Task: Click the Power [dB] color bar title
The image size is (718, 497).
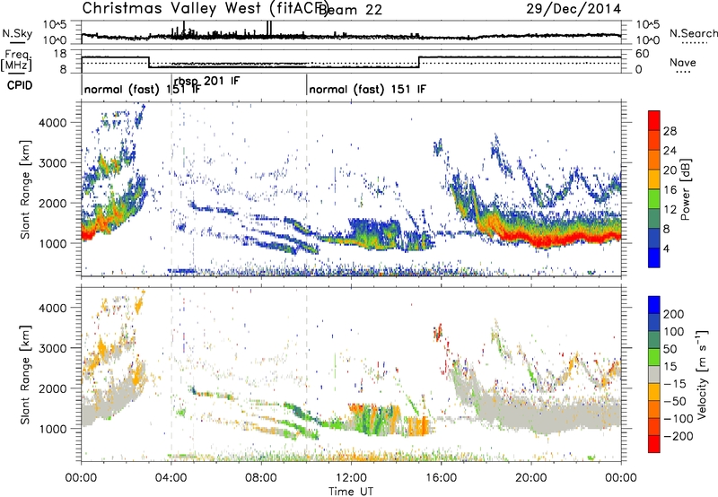Action: coord(685,189)
